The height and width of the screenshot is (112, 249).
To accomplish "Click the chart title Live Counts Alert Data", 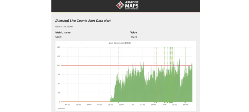I will pyautogui.click(x=120, y=43).
